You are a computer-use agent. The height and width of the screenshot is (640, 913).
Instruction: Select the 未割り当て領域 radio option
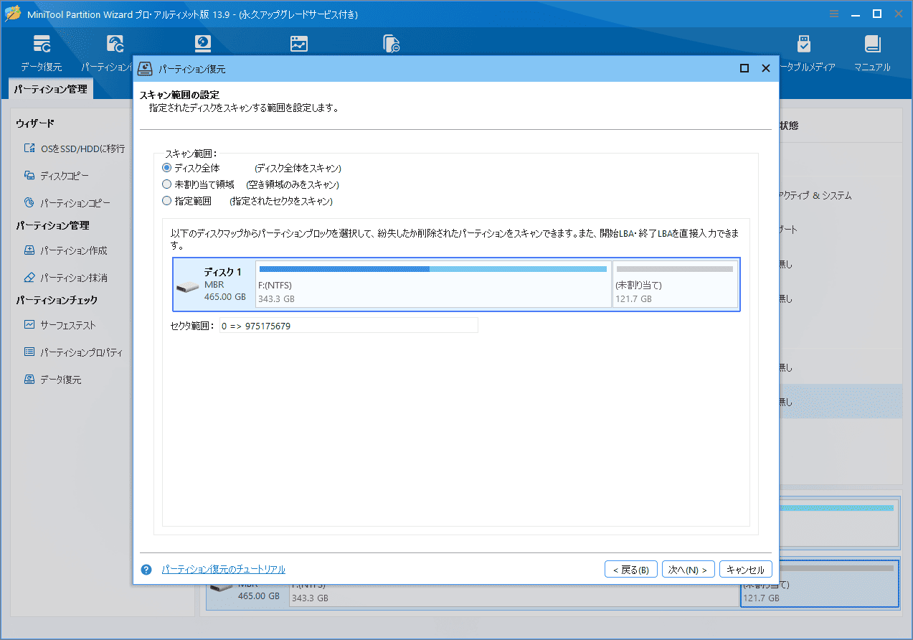[x=167, y=184]
